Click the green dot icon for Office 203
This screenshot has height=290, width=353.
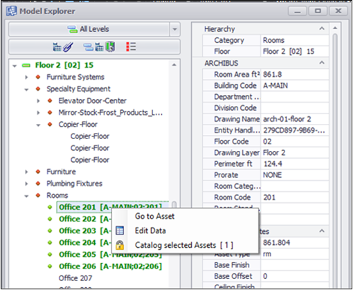pyautogui.click(x=50, y=230)
